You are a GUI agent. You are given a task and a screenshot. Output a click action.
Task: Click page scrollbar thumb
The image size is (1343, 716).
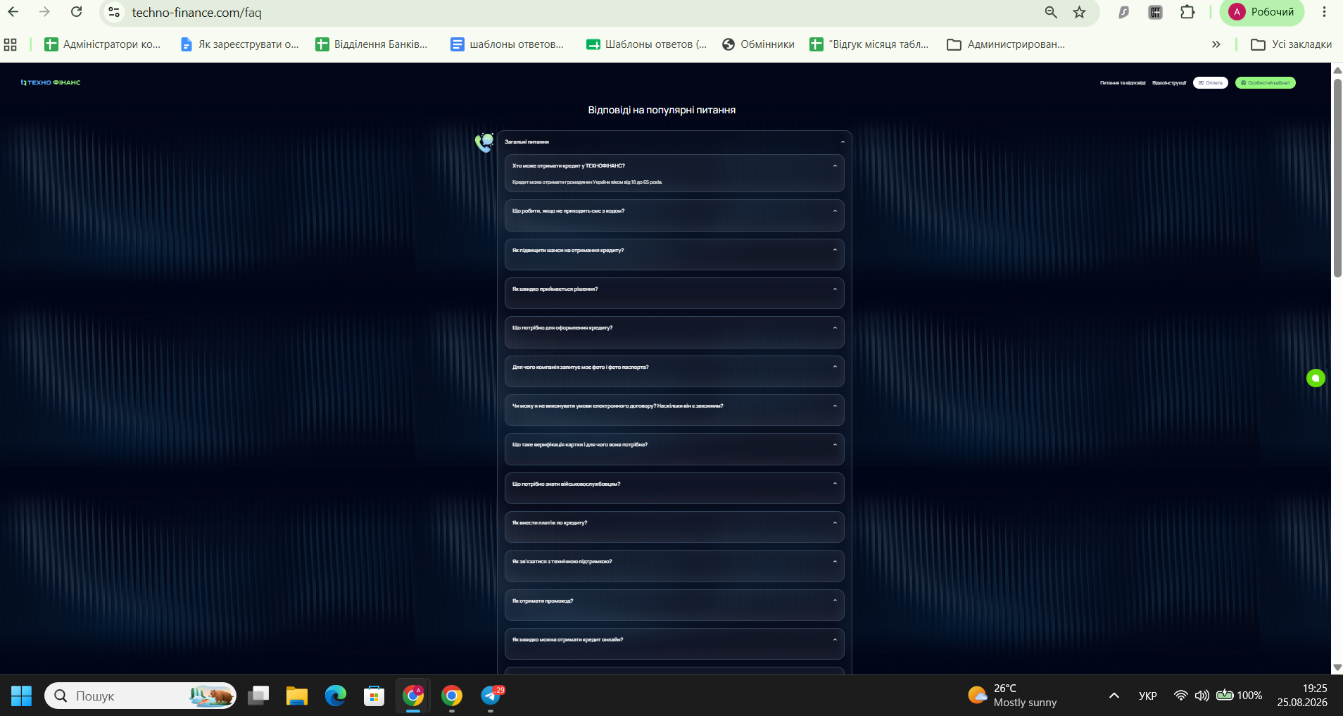point(1337,177)
